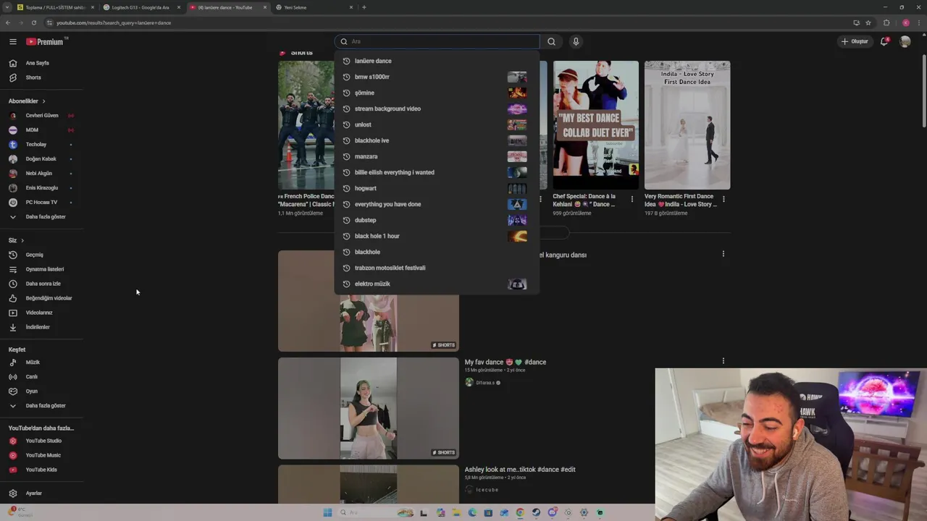This screenshot has width=927, height=521.
Task: Open the Chrome profile K avatar
Action: [905, 22]
